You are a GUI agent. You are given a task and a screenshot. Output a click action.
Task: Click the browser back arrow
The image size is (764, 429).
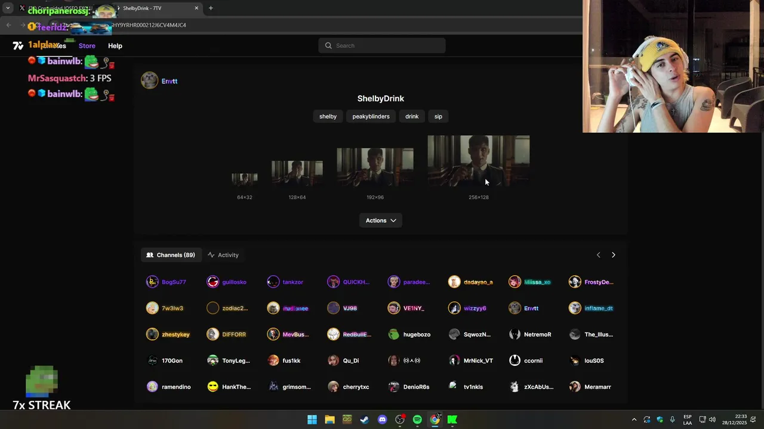point(8,25)
